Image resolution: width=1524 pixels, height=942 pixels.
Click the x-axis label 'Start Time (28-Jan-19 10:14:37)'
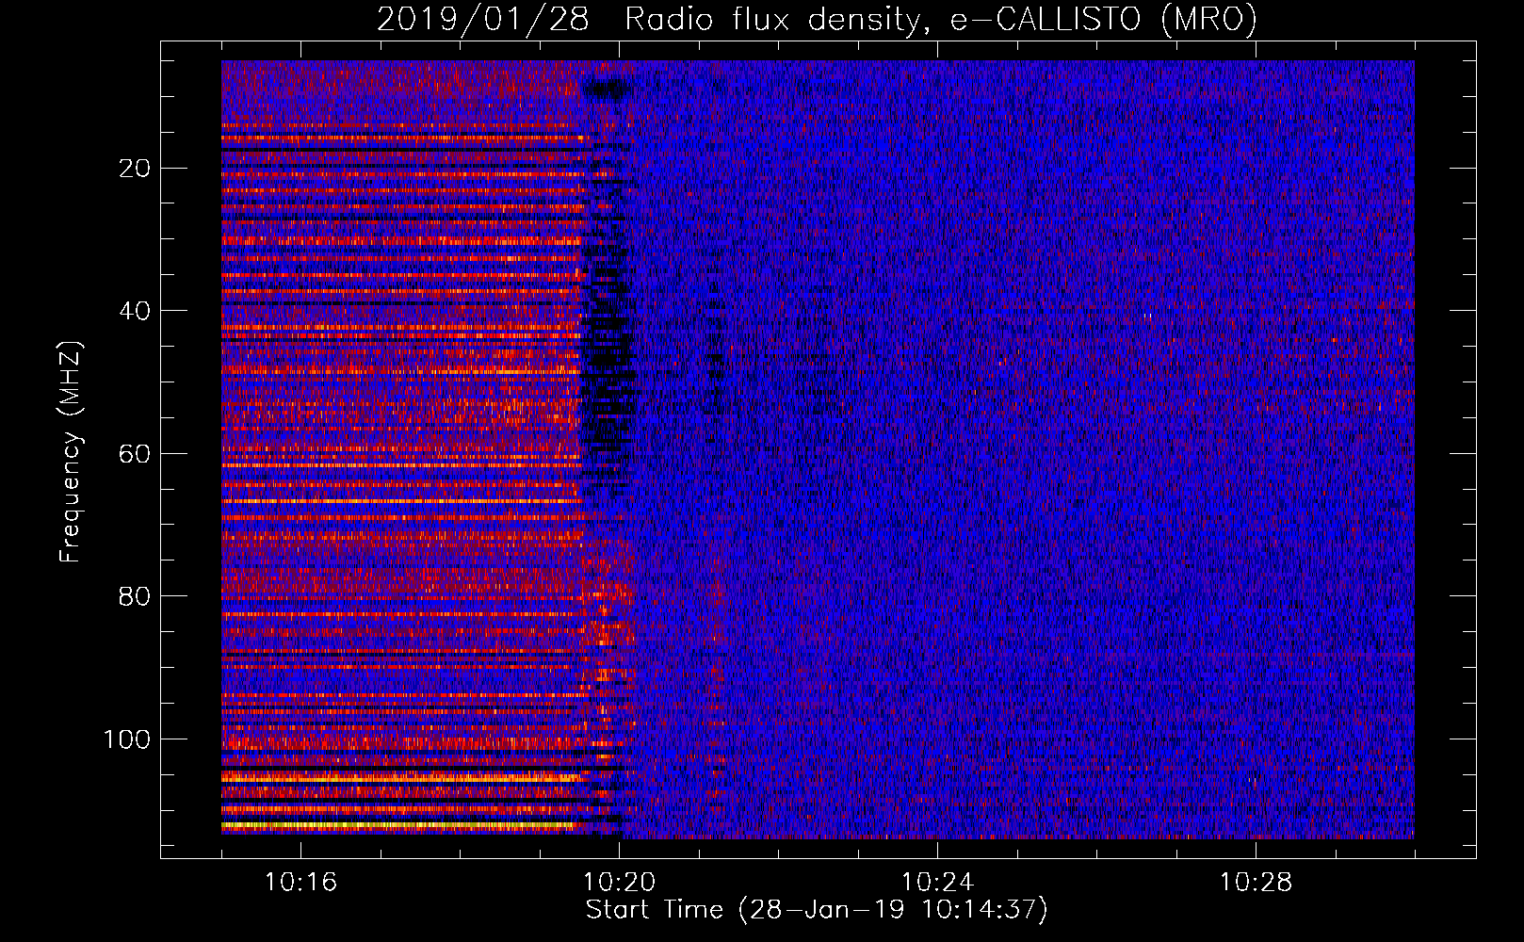coord(817,910)
